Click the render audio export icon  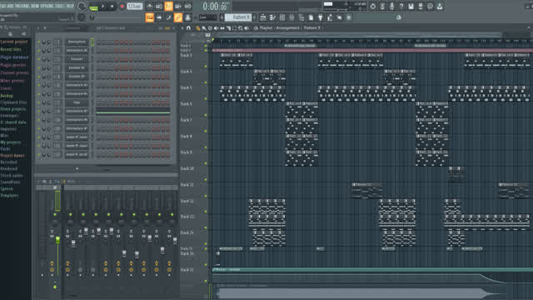pos(421,6)
